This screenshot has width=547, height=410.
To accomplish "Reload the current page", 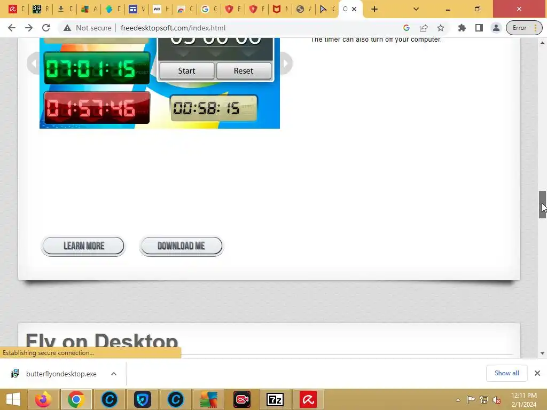I will (46, 28).
